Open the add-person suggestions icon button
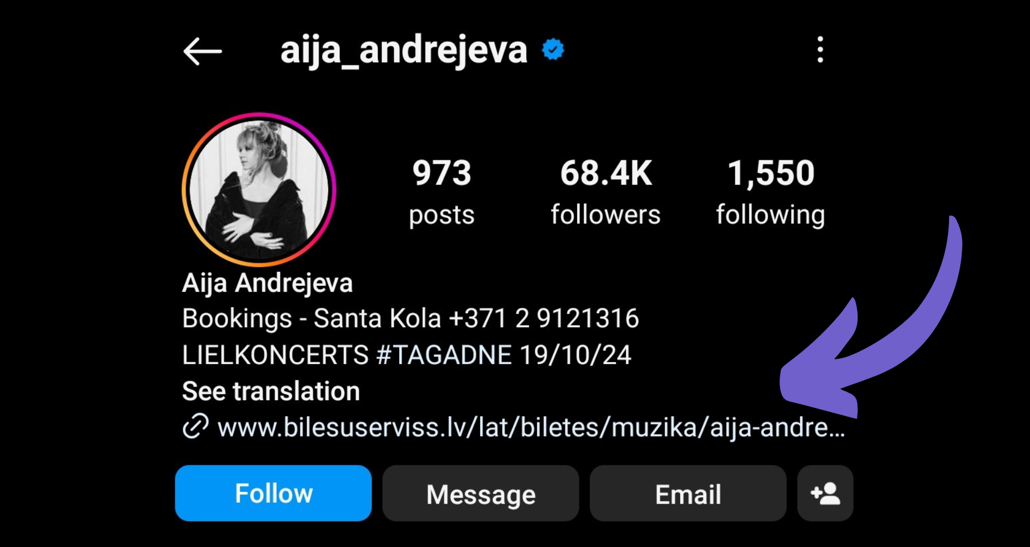 [825, 493]
